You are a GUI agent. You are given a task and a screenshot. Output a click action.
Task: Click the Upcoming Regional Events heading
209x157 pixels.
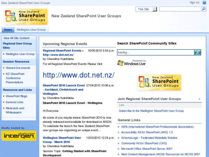tap(65, 44)
